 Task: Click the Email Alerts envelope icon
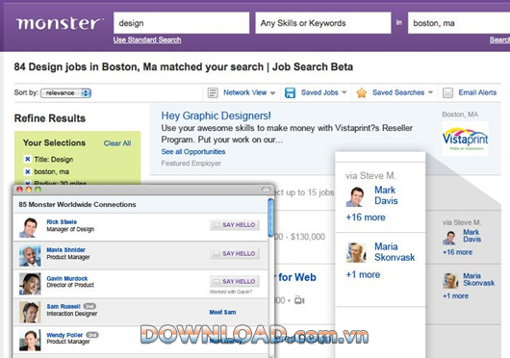point(447,93)
